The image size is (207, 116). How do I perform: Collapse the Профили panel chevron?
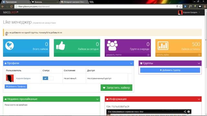131,63
